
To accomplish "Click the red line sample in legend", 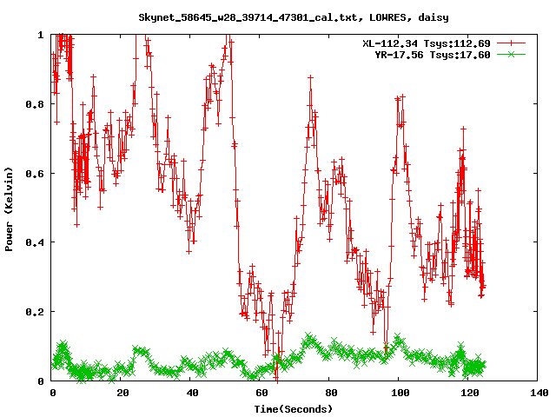I will pos(511,43).
